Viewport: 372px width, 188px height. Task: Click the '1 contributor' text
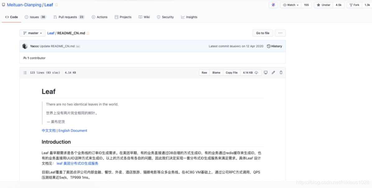click(x=36, y=58)
